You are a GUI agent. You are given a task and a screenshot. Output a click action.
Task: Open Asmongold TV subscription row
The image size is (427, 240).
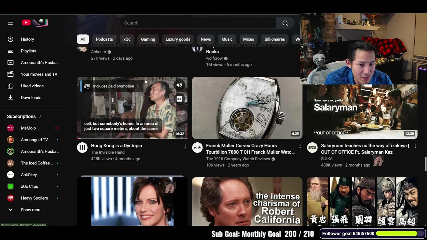[x=34, y=140]
